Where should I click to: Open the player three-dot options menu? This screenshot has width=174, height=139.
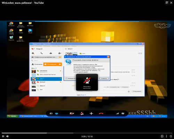[x=167, y=136]
